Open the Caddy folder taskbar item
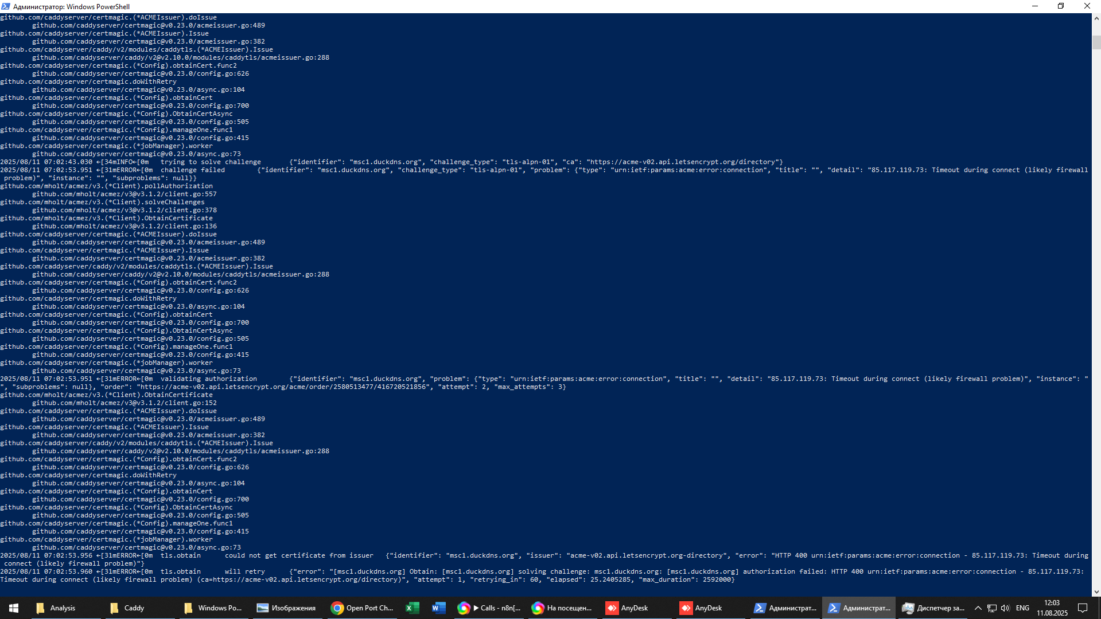The height and width of the screenshot is (619, 1101). click(x=127, y=608)
